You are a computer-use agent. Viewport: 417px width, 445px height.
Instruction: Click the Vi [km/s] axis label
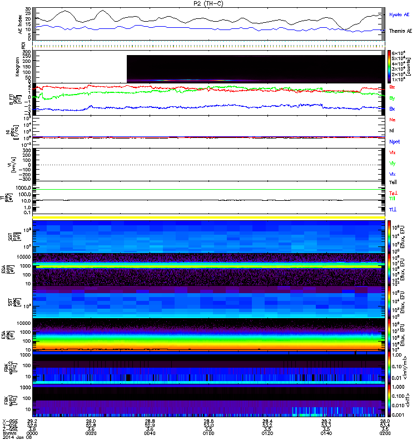point(12,165)
